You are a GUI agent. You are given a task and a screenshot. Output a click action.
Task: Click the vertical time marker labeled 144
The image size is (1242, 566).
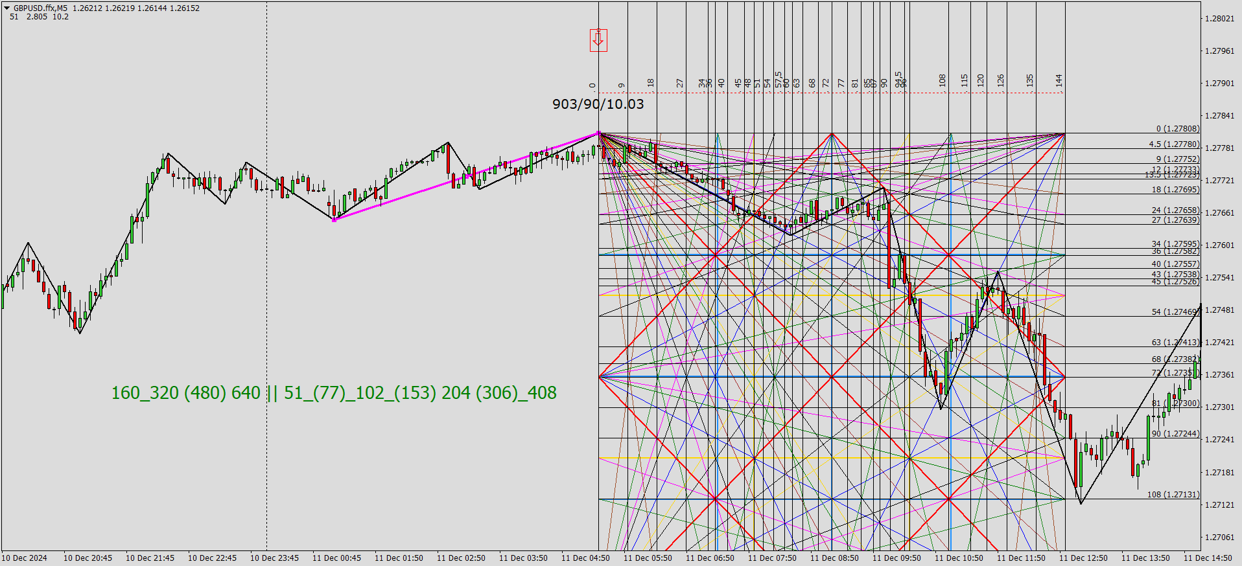pos(1059,80)
